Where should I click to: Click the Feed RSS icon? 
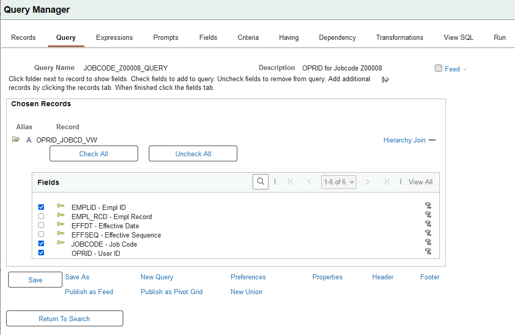[439, 68]
